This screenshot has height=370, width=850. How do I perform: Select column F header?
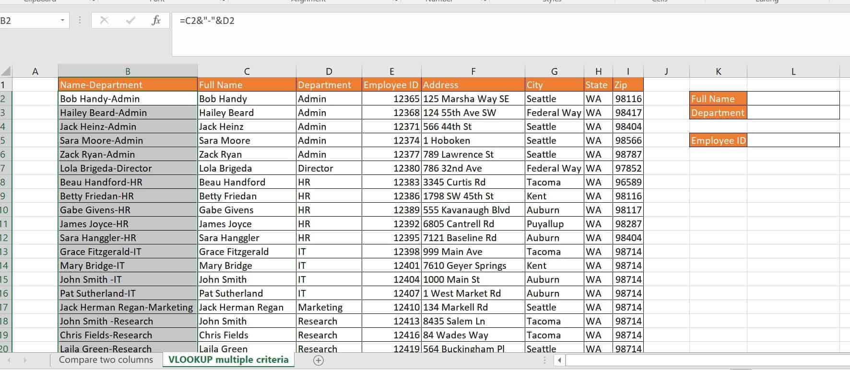point(473,71)
